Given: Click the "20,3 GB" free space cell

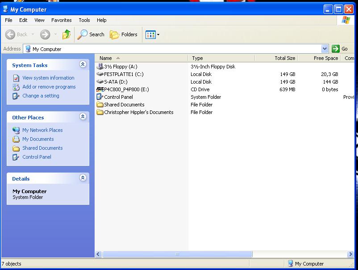Looking at the screenshot, I should 329,74.
